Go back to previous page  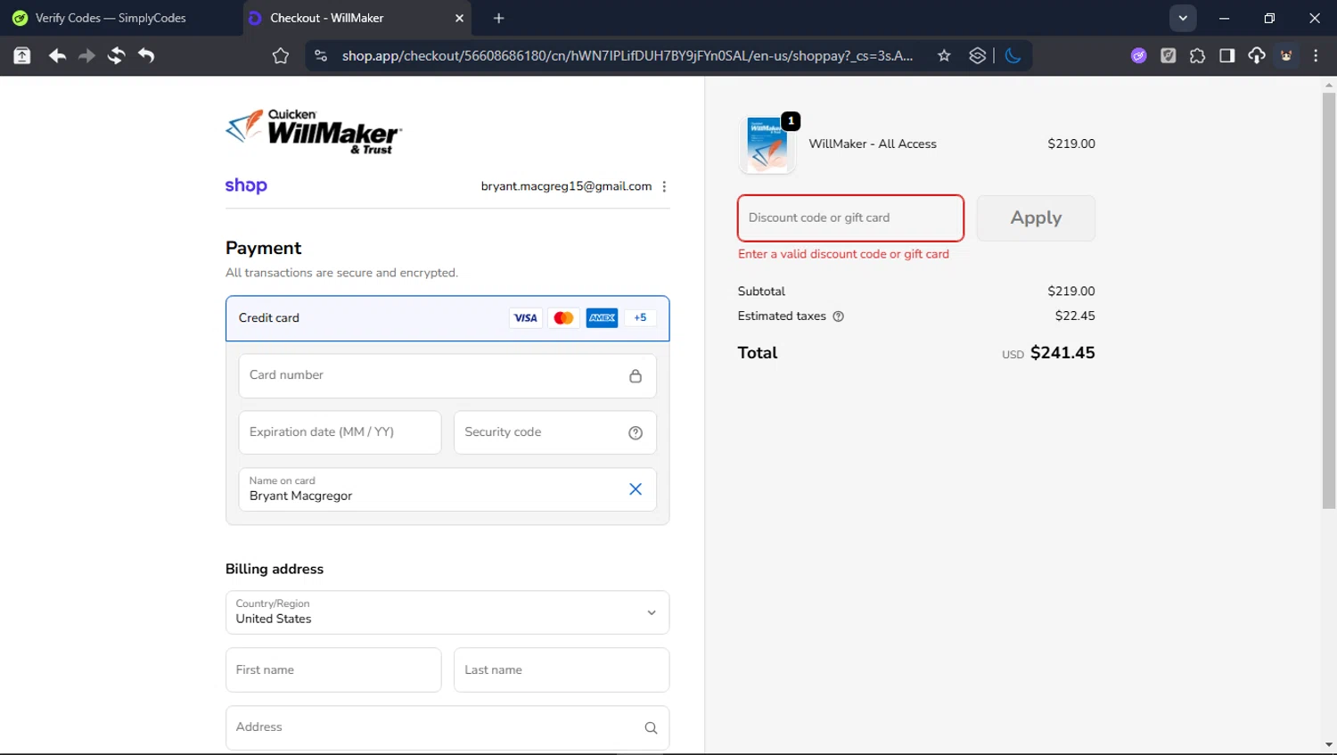click(57, 55)
